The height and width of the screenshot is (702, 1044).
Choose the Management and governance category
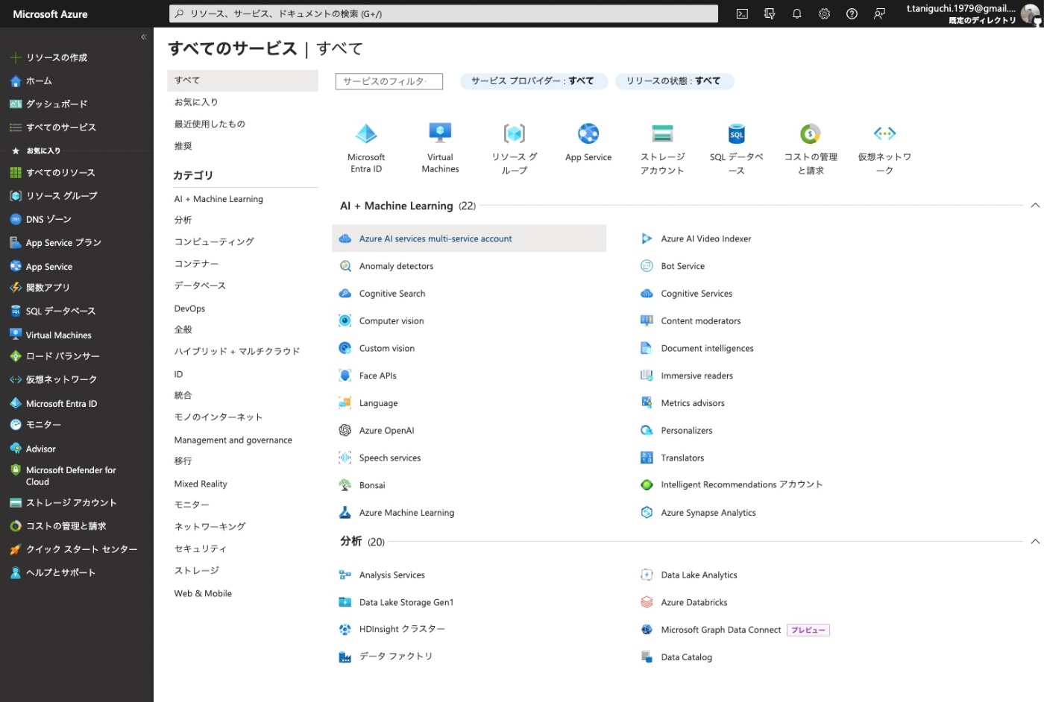(233, 440)
